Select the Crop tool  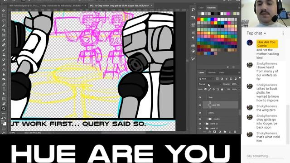tap(4, 30)
